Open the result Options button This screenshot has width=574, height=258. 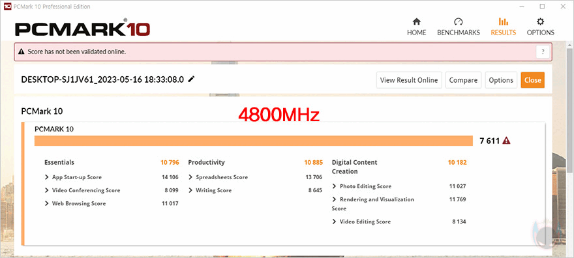tap(501, 80)
